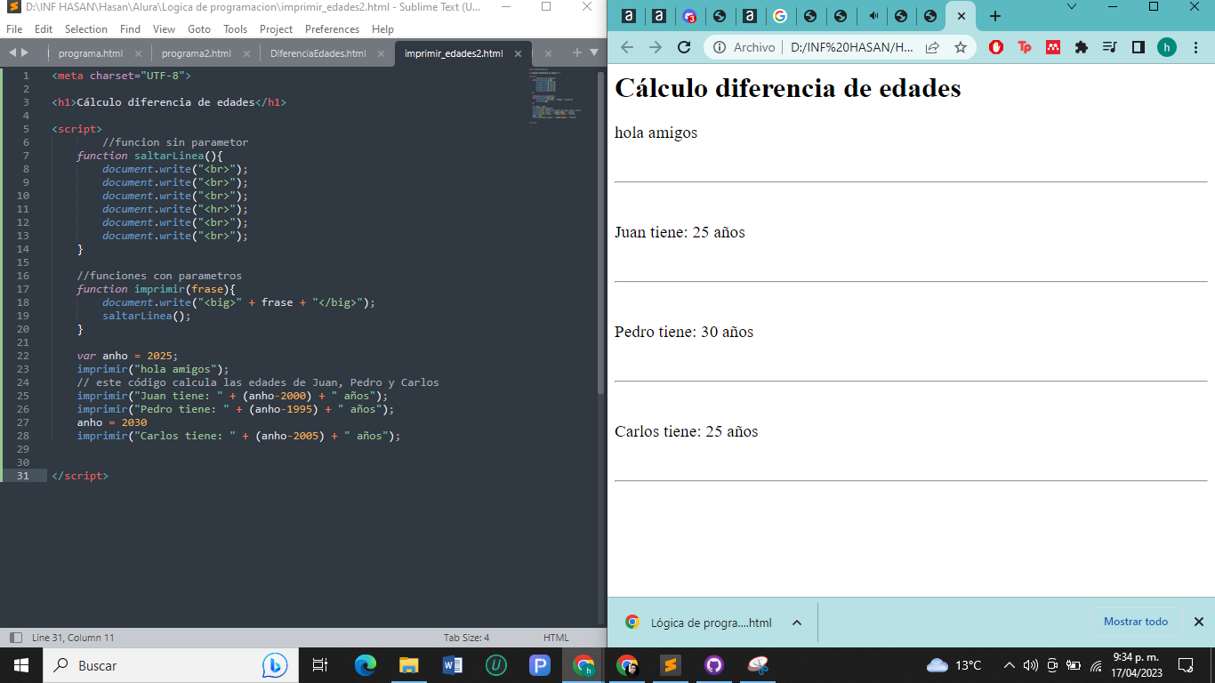
Task: Open Windows Start menu
Action: point(20,665)
